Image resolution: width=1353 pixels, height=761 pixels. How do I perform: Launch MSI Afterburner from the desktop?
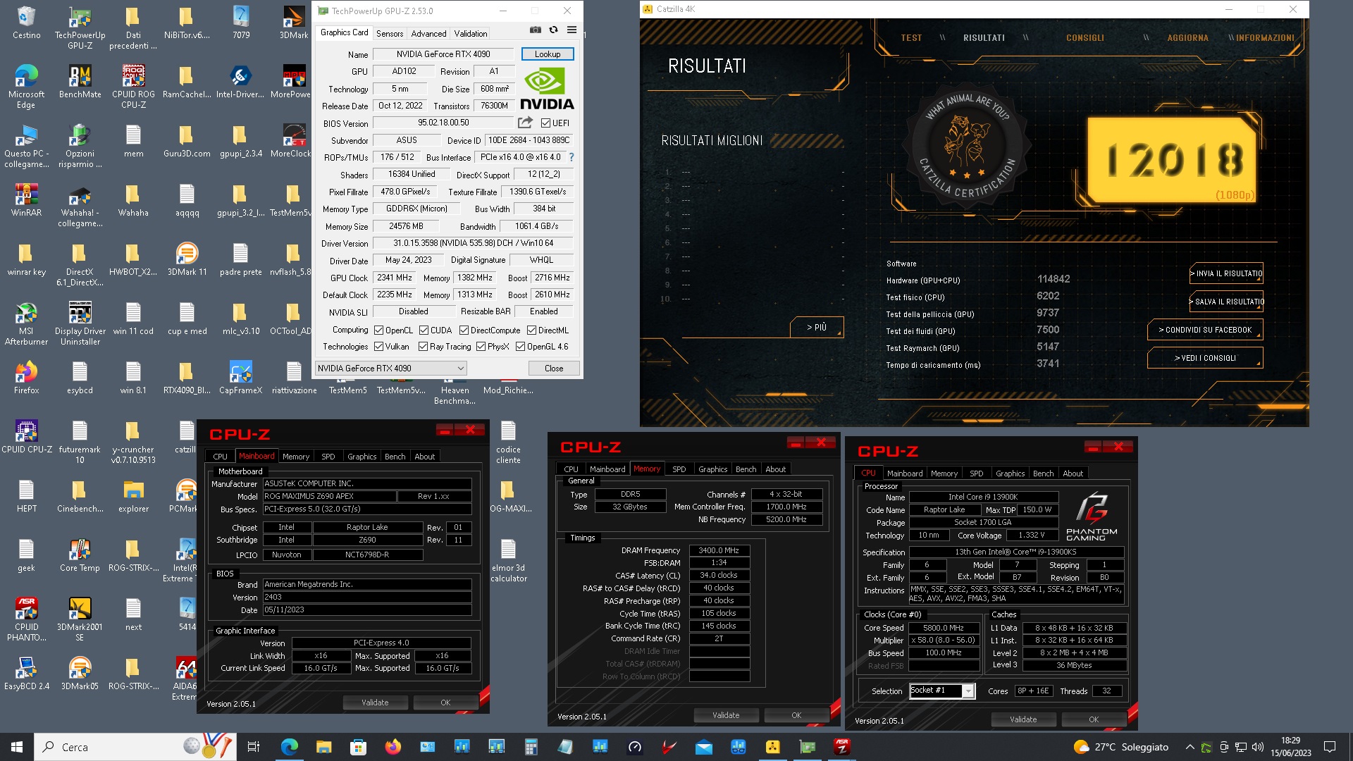point(26,324)
